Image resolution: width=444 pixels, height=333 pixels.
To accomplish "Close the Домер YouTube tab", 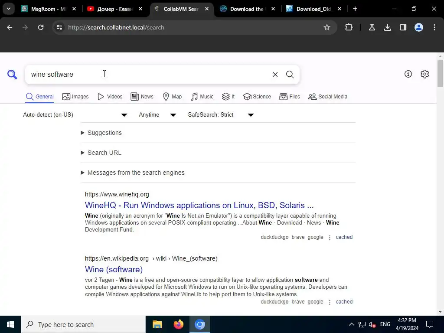I will pyautogui.click(x=140, y=9).
